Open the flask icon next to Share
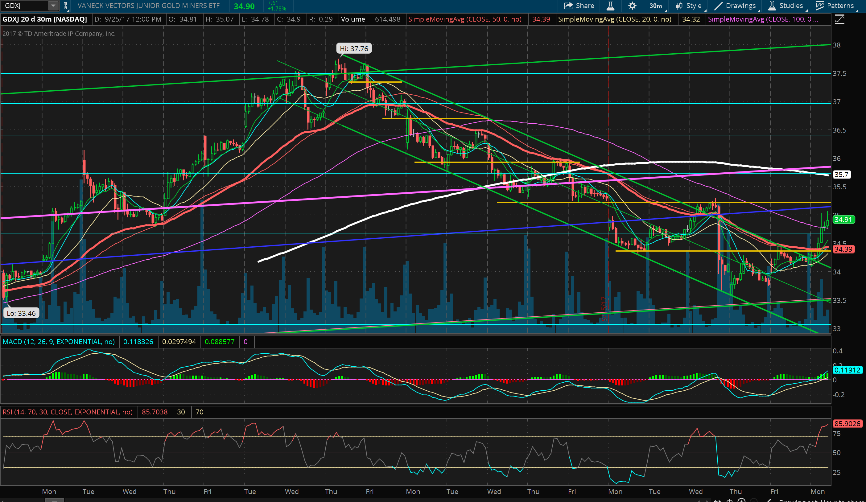Viewport: 866px width, 502px height. 610,6
